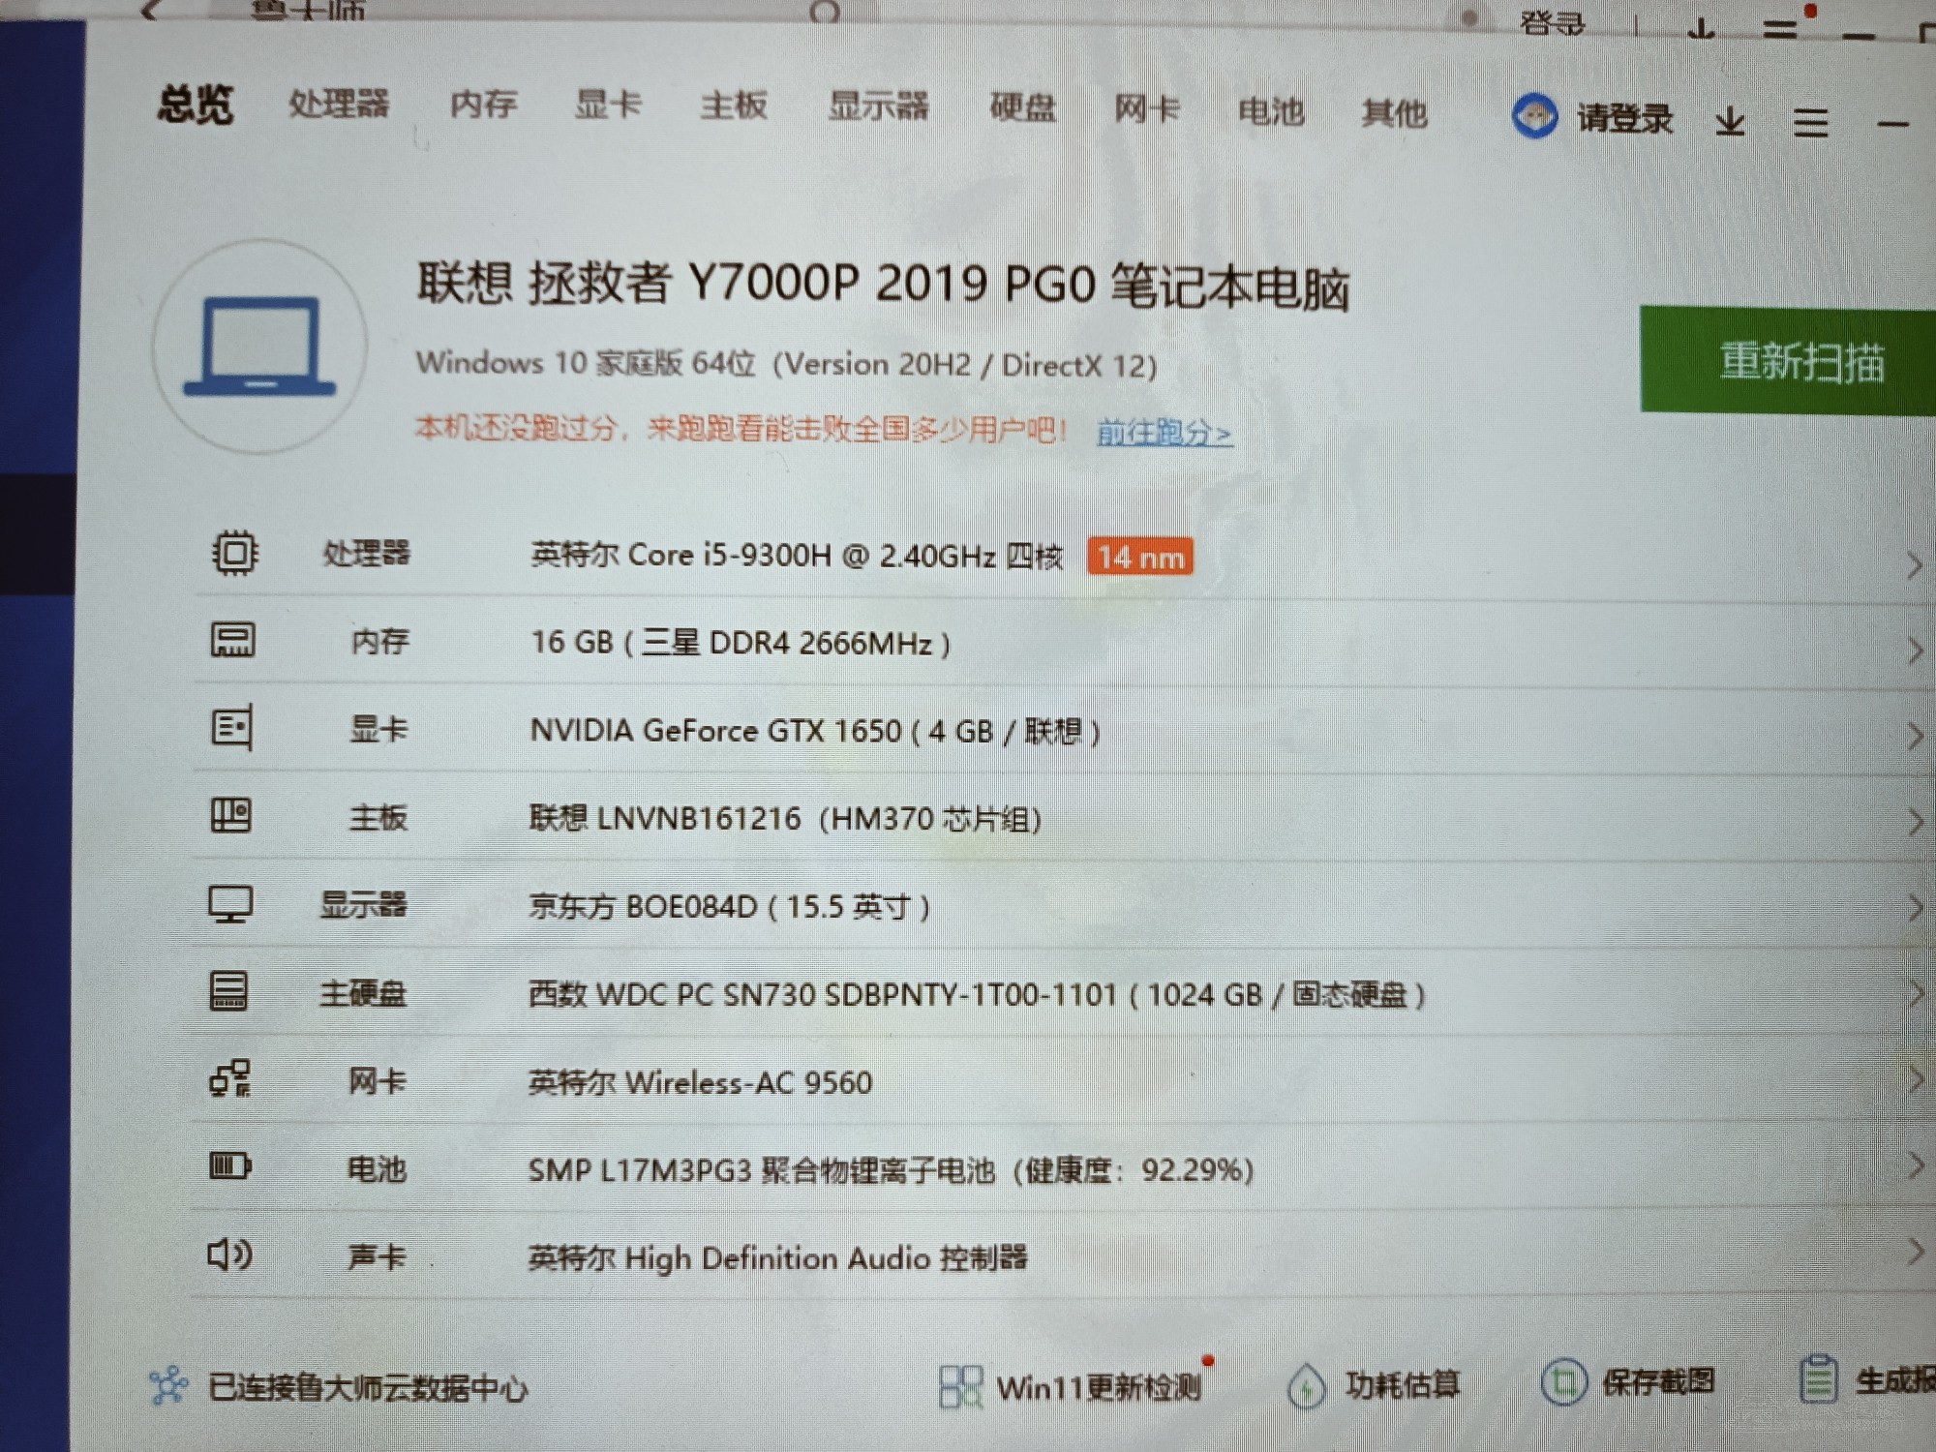Viewport: 1936px width, 1452px height.
Task: Click the main hard disk icon
Action: pos(229,991)
